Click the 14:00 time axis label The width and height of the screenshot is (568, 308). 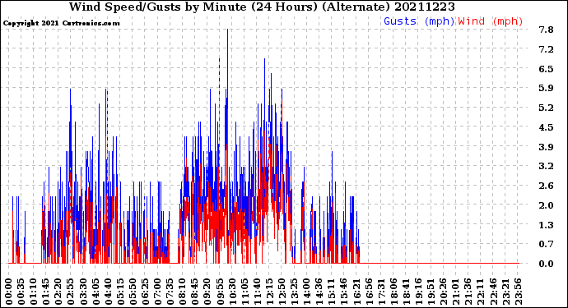[307, 292]
